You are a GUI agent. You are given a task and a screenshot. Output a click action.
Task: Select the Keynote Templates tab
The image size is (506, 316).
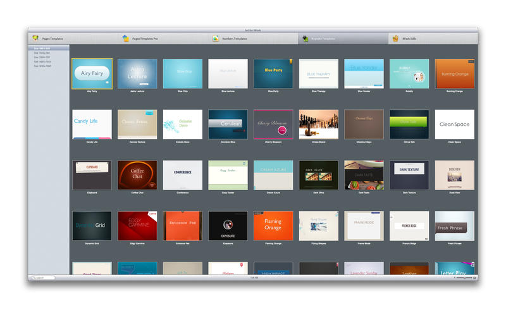[x=343, y=39]
